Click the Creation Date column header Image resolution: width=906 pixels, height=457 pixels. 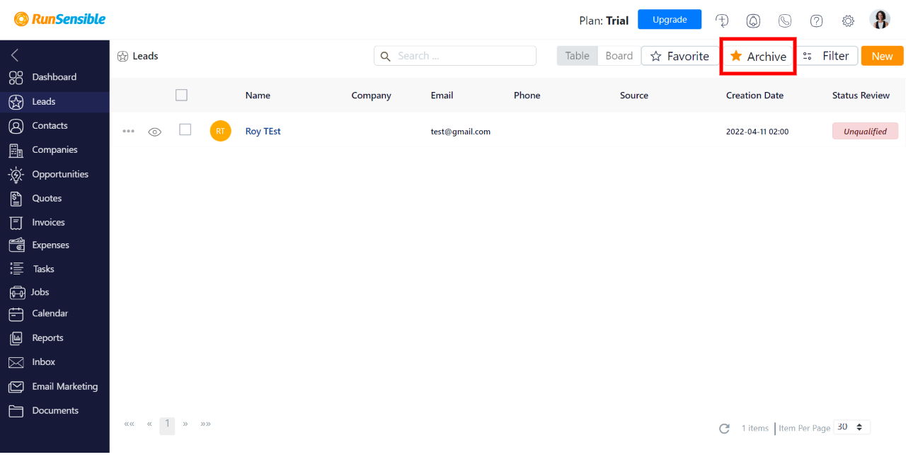[755, 96]
